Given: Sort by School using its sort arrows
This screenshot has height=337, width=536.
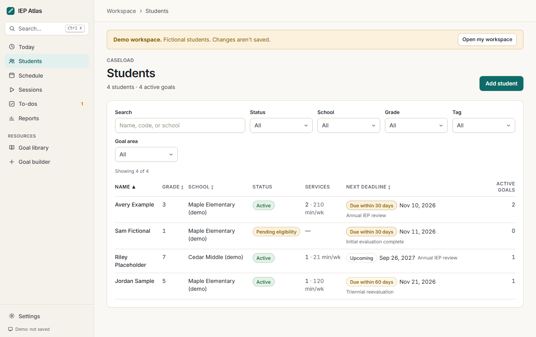Looking at the screenshot, I should point(212,187).
